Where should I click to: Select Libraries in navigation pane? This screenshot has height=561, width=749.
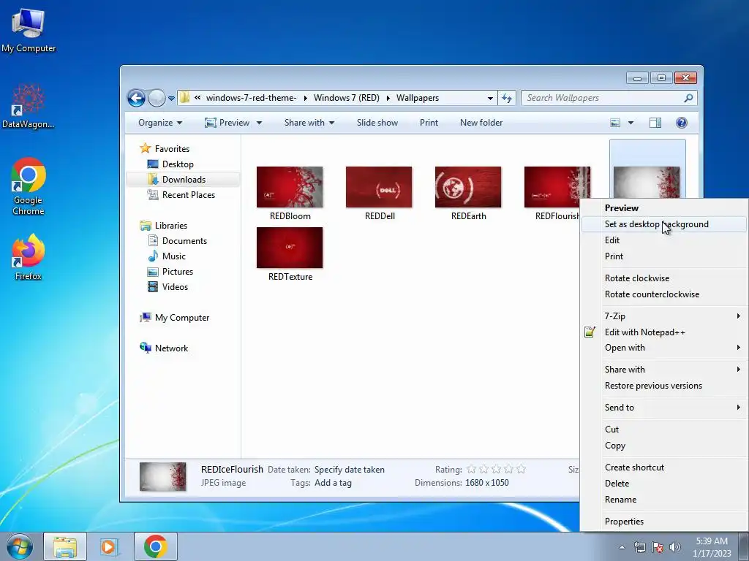(163, 226)
